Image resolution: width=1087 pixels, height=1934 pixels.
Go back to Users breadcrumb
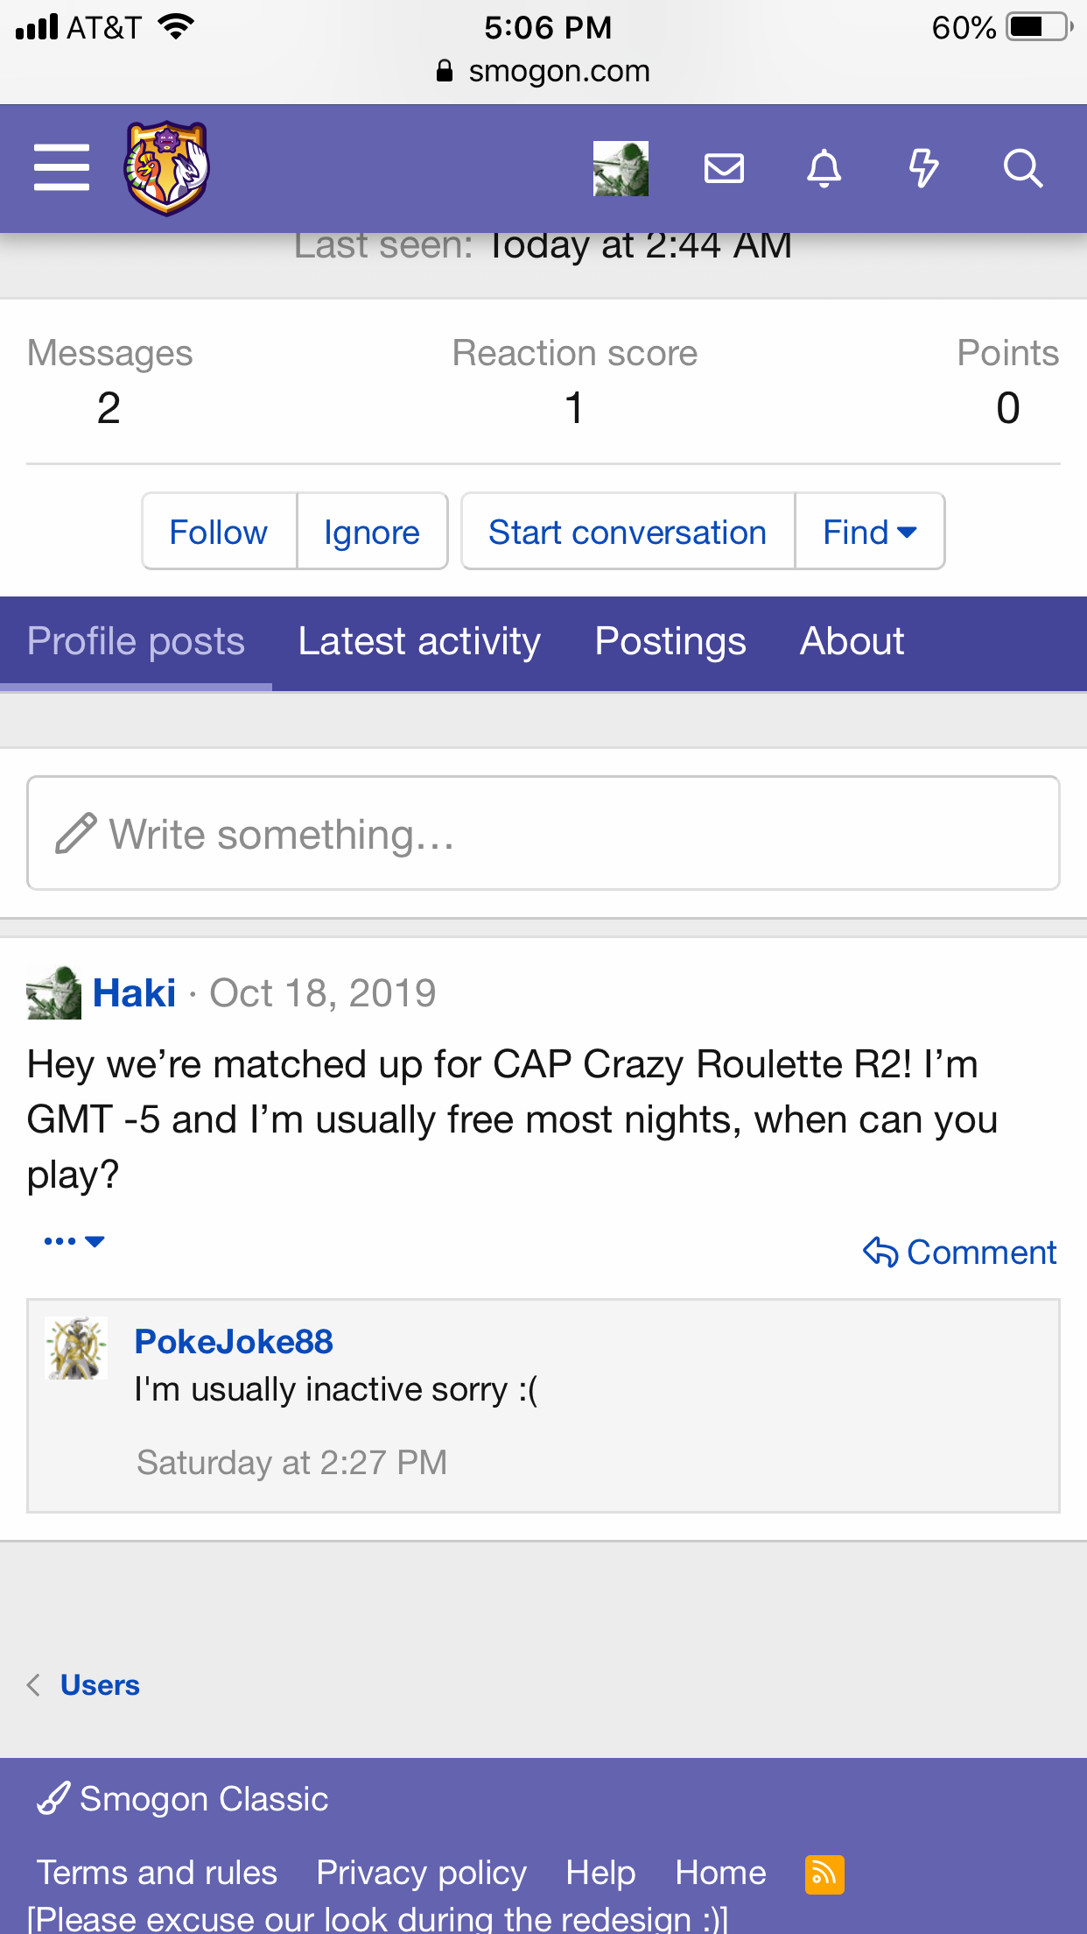100,1685
